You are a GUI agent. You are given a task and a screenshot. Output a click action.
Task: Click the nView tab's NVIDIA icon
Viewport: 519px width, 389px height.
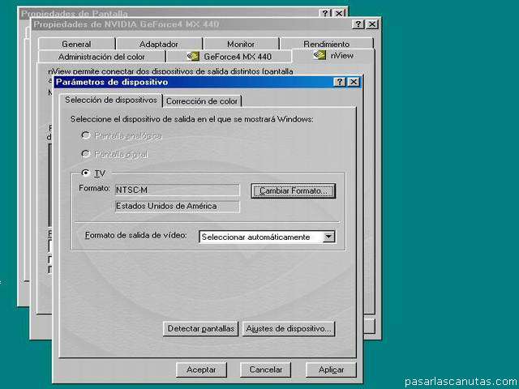(320, 56)
